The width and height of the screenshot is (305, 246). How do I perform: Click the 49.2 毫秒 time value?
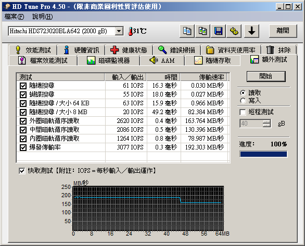[164, 112]
